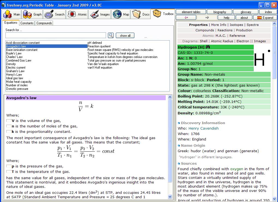This screenshot has height=202, width=278.
Task: Click the up arrow of the Hydrogen panel scrollbar
Action: [x=274, y=23]
